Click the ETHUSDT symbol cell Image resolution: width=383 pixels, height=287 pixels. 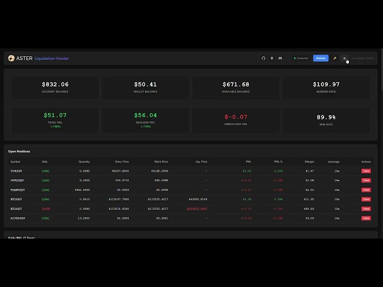click(x=16, y=171)
